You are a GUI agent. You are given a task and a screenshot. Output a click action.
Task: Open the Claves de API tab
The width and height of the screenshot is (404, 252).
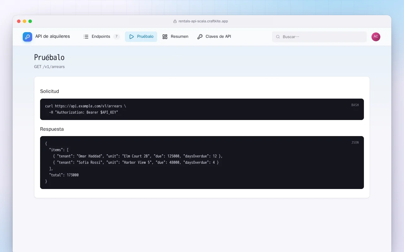(214, 37)
